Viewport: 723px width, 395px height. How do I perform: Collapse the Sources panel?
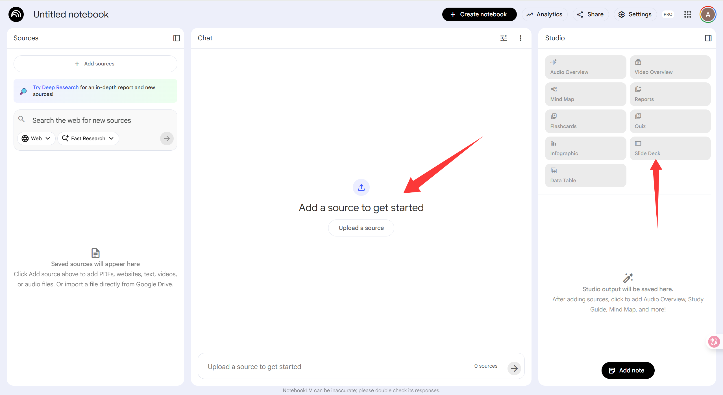177,38
